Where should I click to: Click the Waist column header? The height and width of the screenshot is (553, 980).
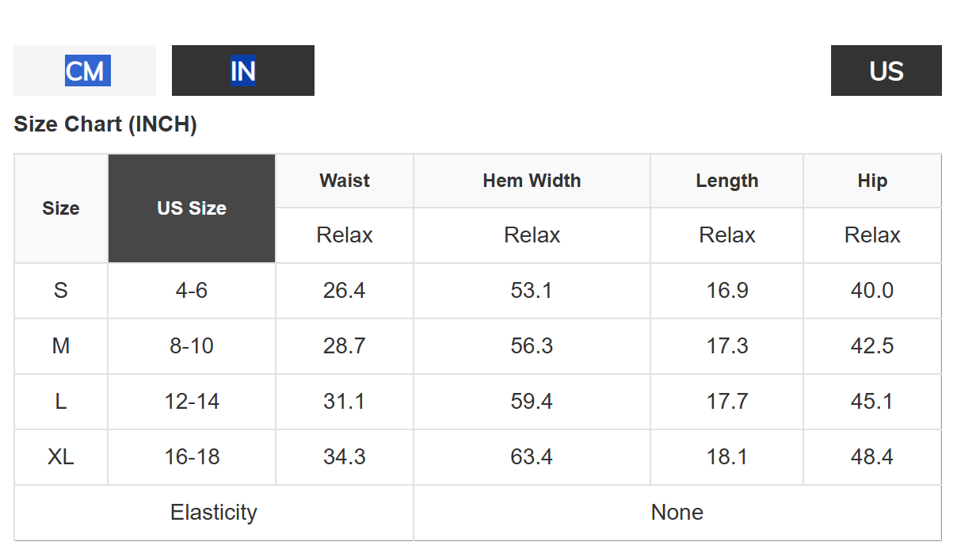click(345, 181)
